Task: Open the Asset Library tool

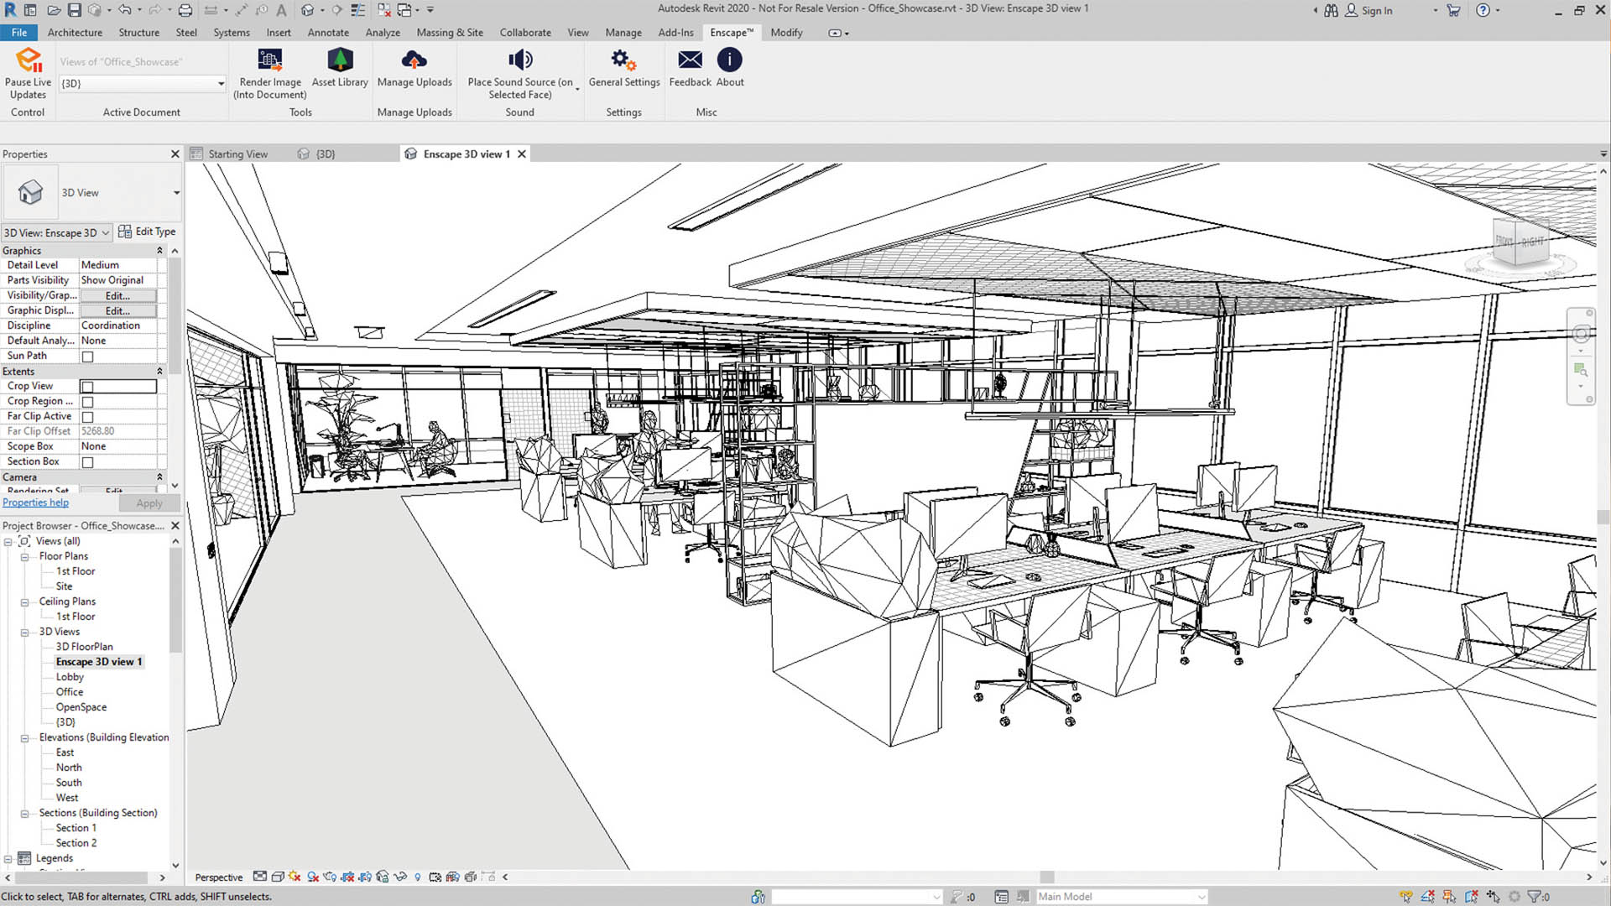Action: 340,67
